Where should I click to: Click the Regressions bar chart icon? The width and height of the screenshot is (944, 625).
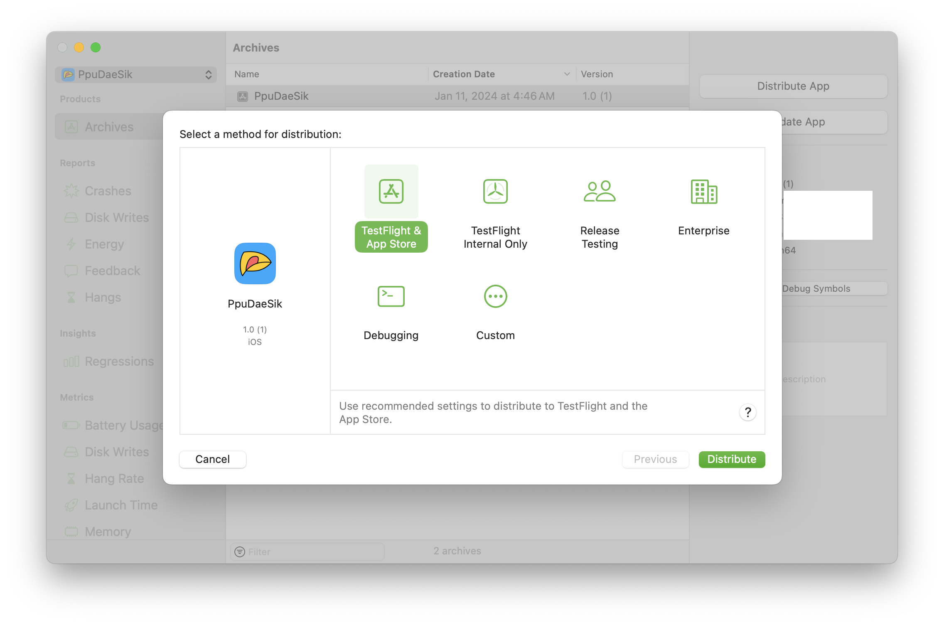[x=71, y=362]
